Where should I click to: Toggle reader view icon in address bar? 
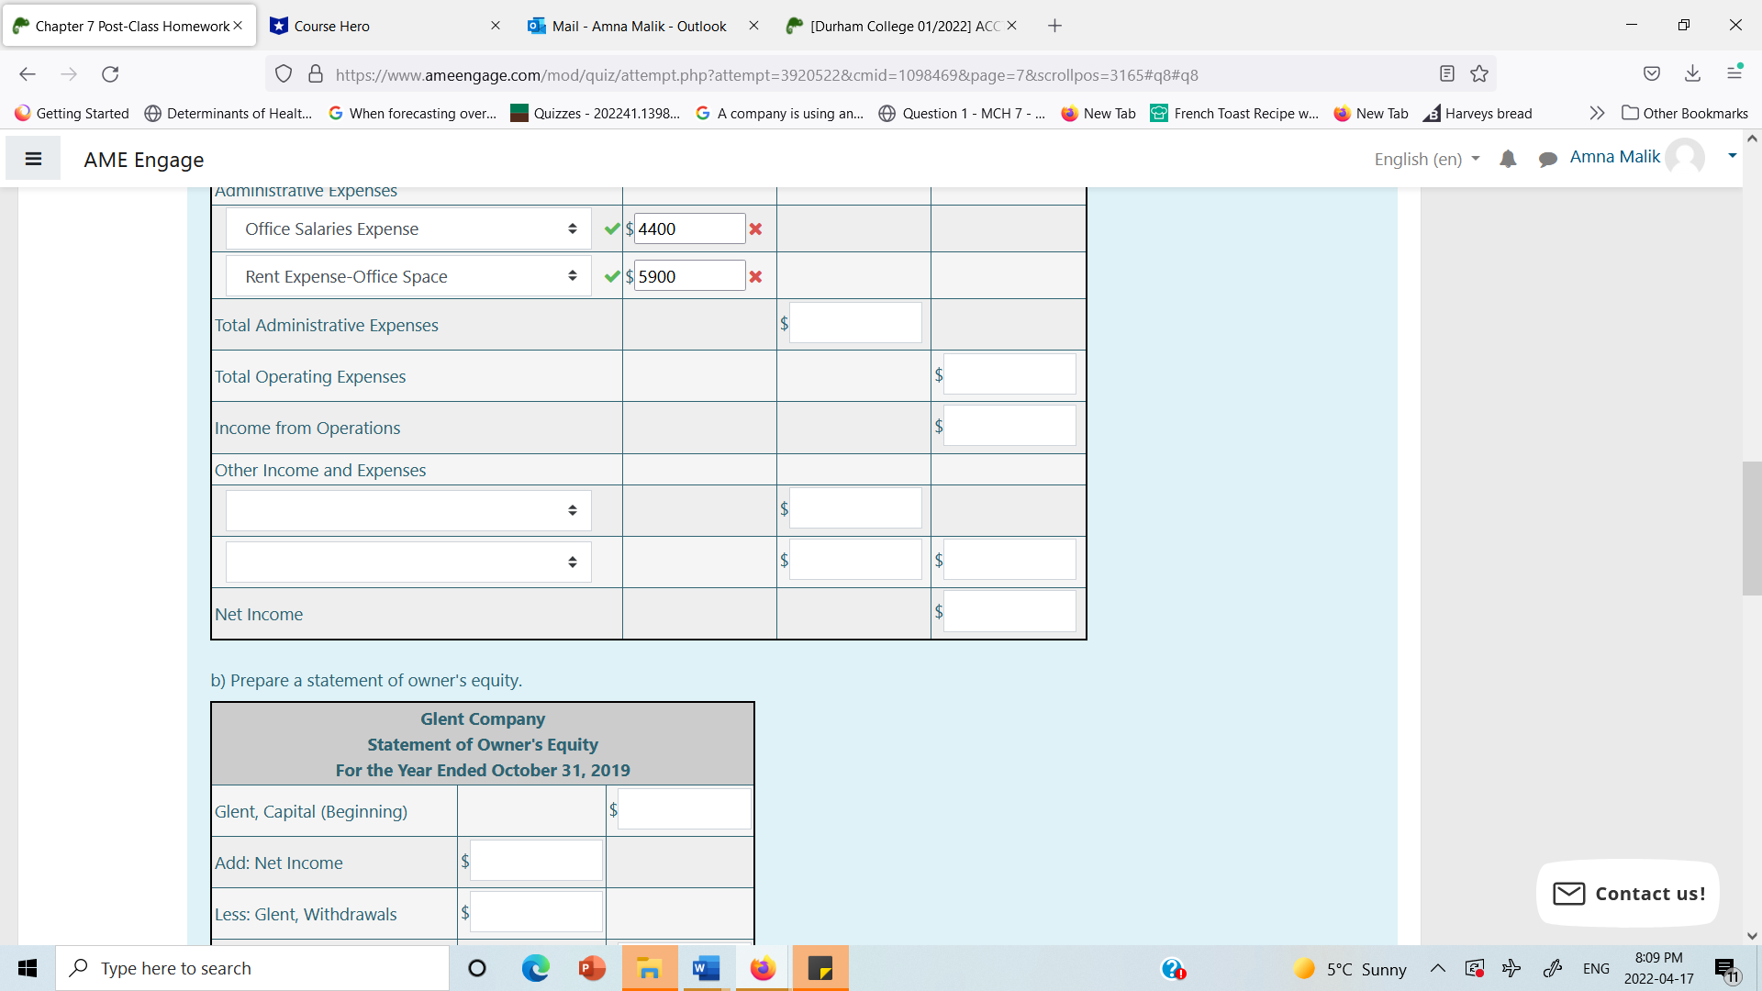click(x=1446, y=74)
